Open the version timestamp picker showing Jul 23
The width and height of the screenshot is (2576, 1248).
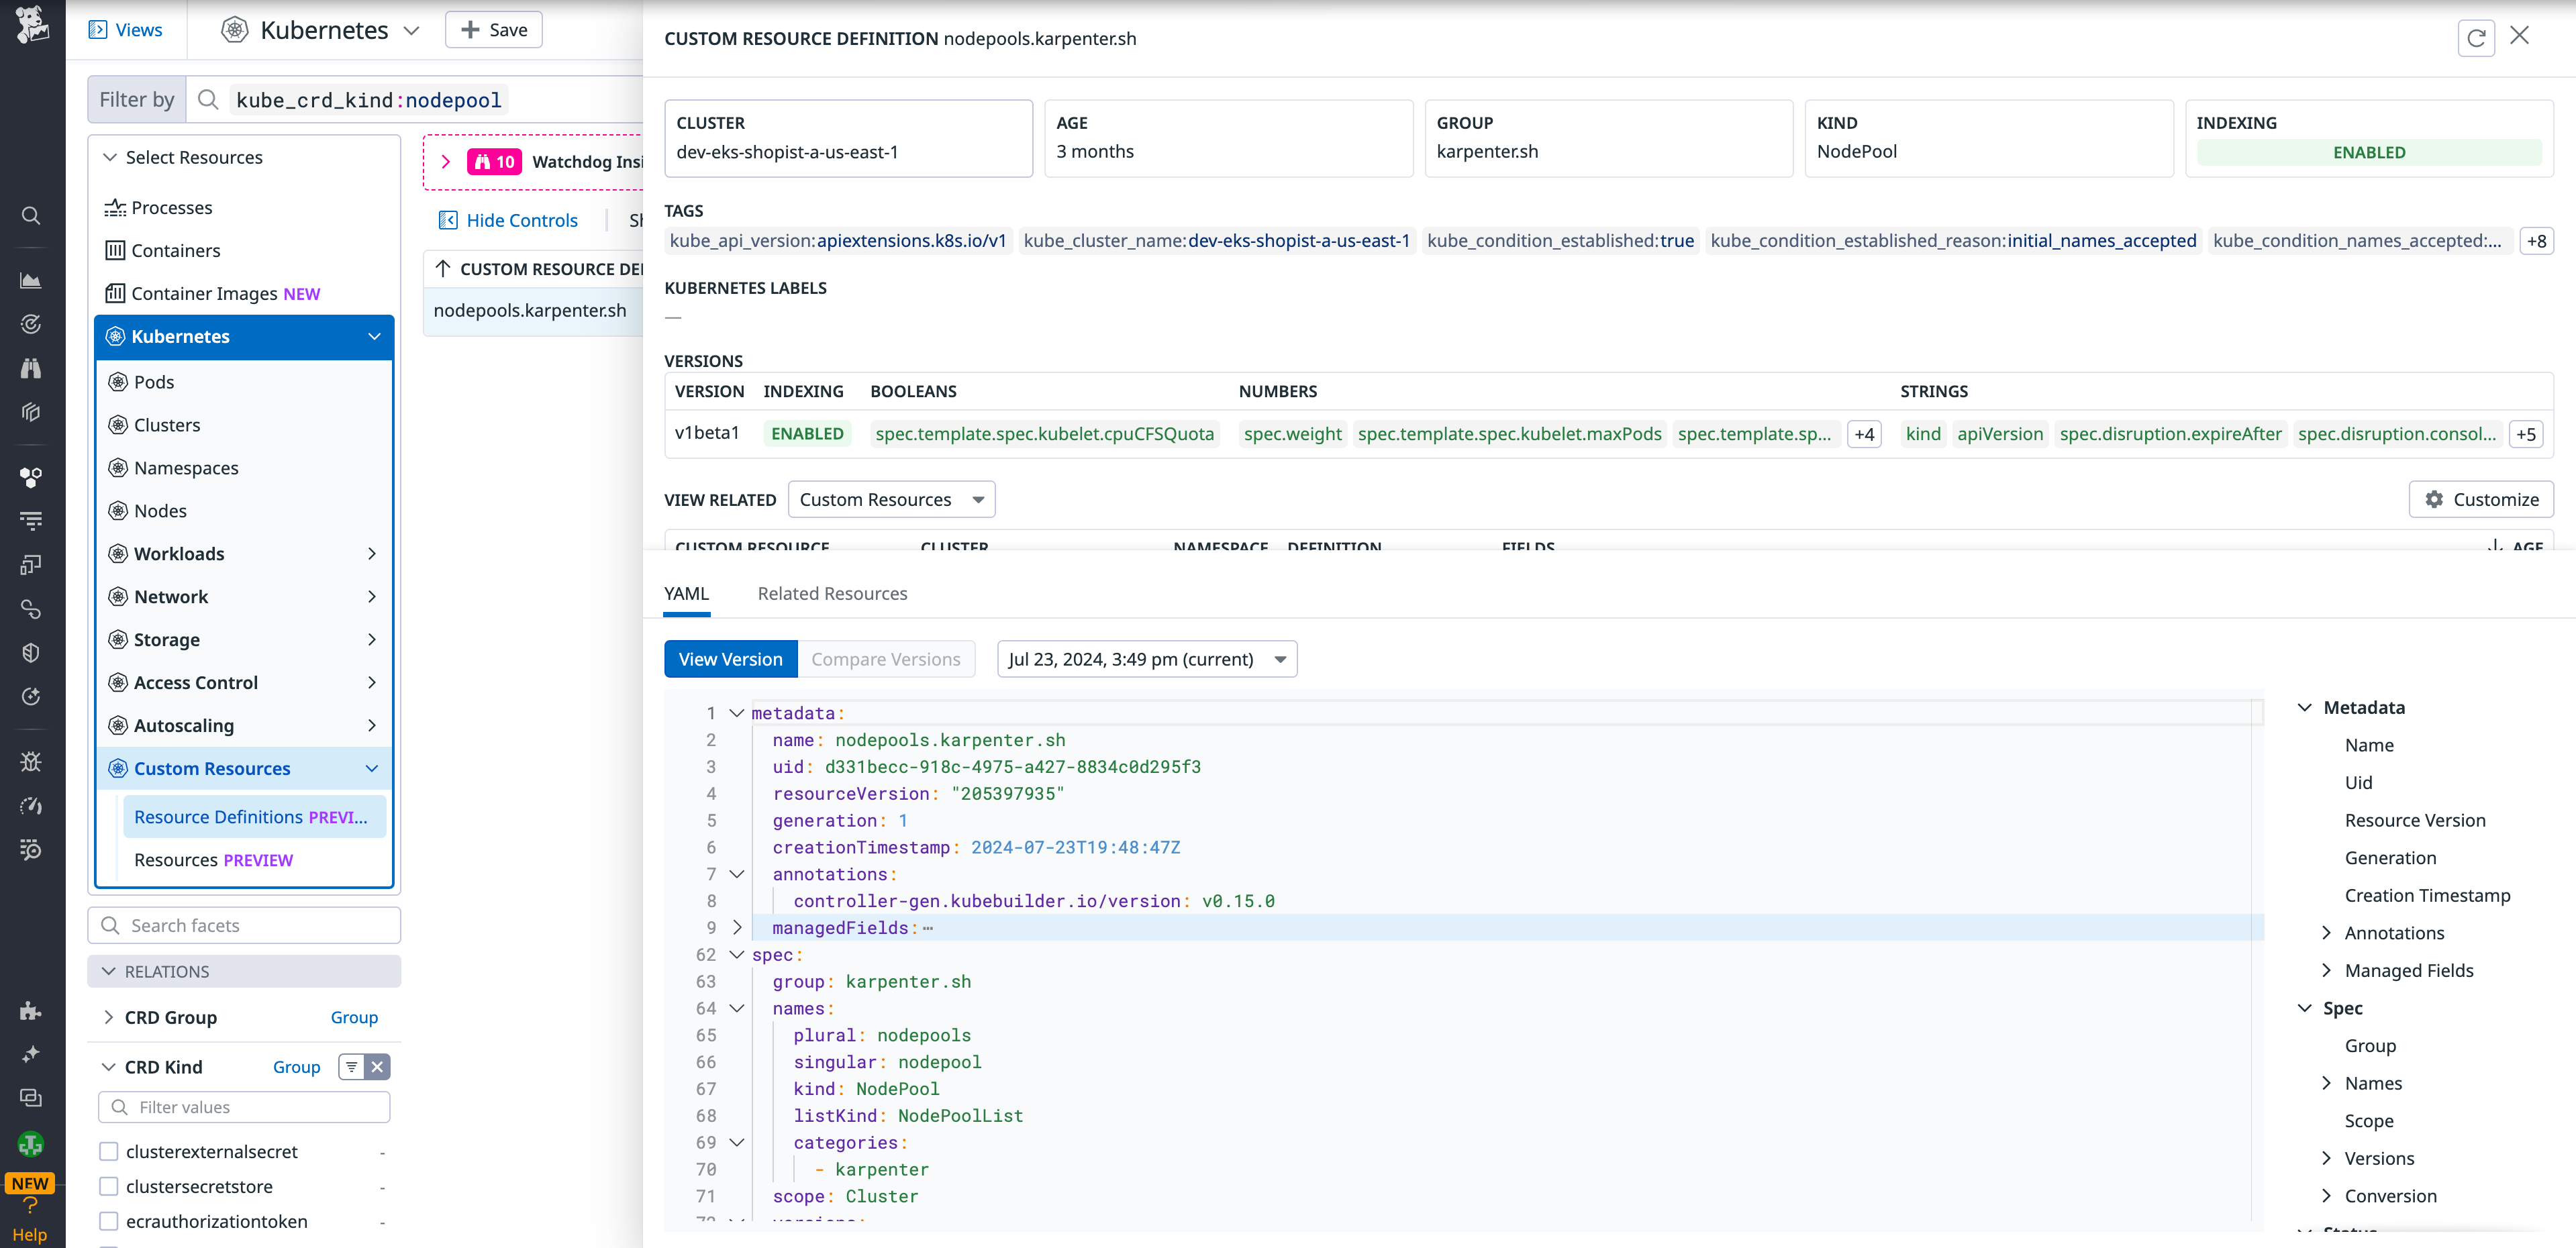1146,658
